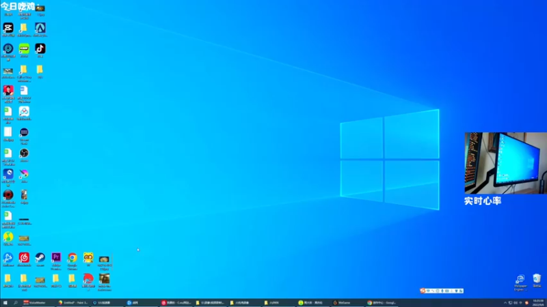
Task: Open the OBS Studio desktop shortcut
Action: click(x=24, y=153)
